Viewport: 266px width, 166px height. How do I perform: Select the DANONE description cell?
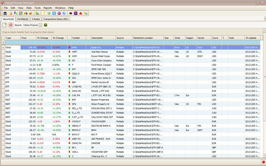click(x=103, y=143)
